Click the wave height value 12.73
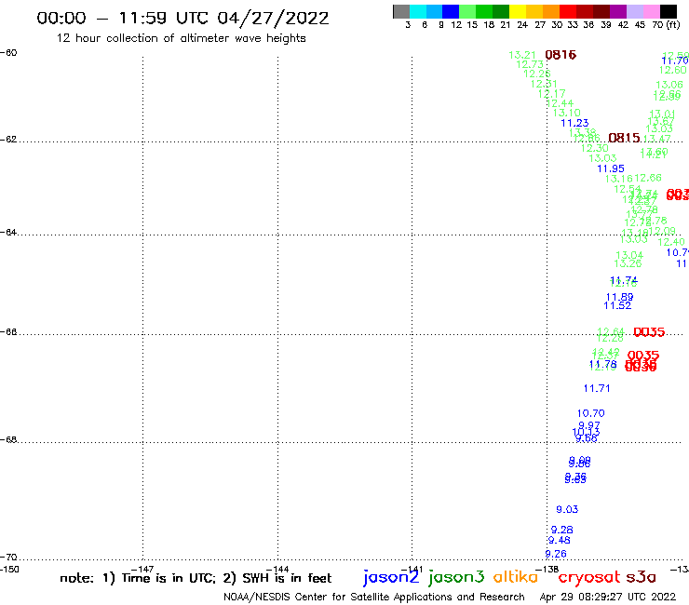Screen dimensions: 689x605 [530, 64]
